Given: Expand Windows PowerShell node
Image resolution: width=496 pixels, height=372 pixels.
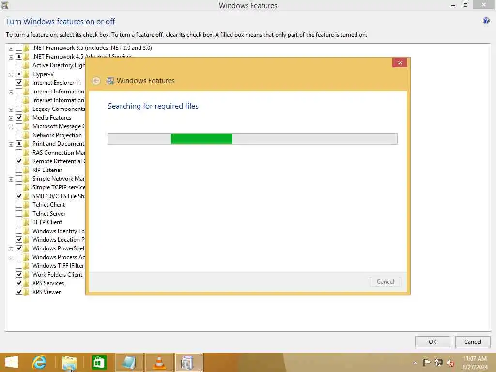Looking at the screenshot, I should [x=11, y=249].
